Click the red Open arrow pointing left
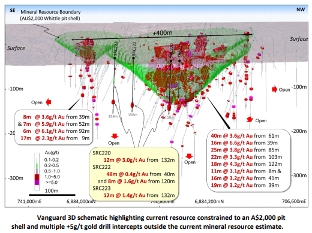The width and height of the screenshot is (312, 233). coord(49,102)
